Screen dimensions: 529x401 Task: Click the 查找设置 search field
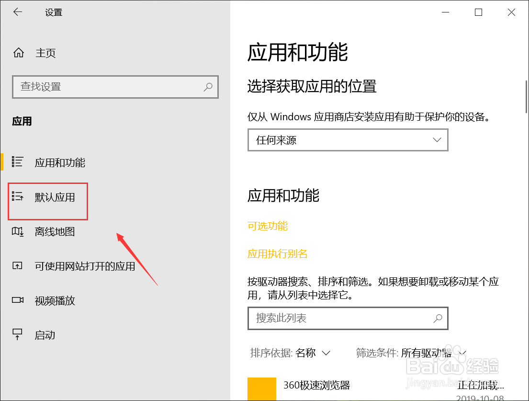pos(110,87)
